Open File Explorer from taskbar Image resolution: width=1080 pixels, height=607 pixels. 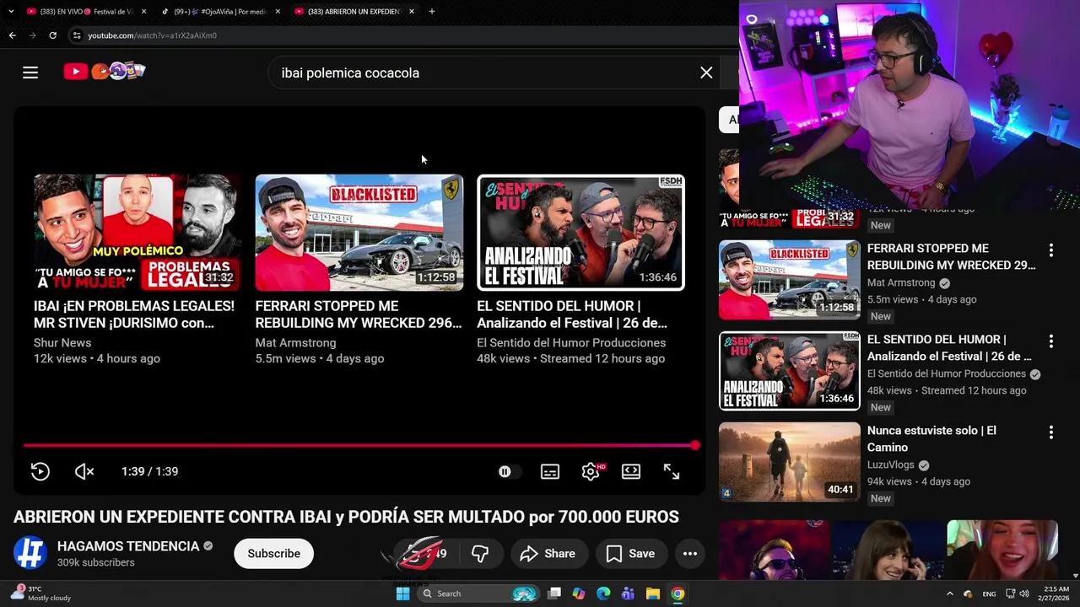[x=652, y=594]
